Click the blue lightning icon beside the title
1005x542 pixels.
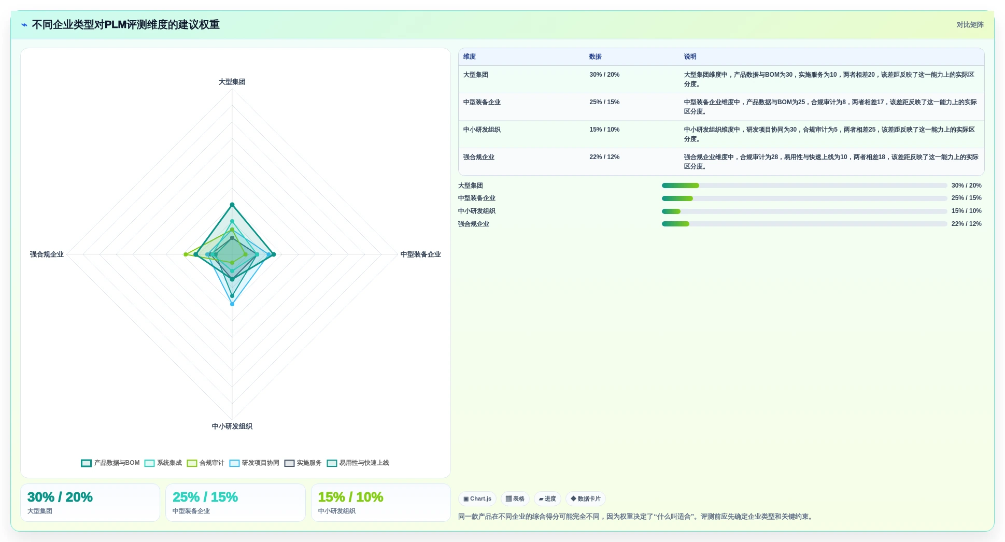click(x=24, y=25)
